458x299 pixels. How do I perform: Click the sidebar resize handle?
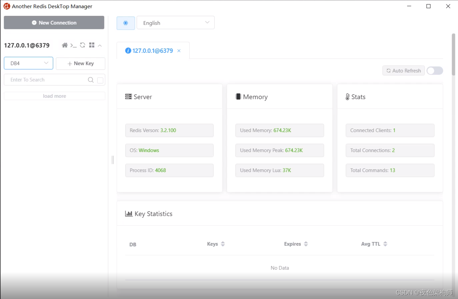pos(113,160)
